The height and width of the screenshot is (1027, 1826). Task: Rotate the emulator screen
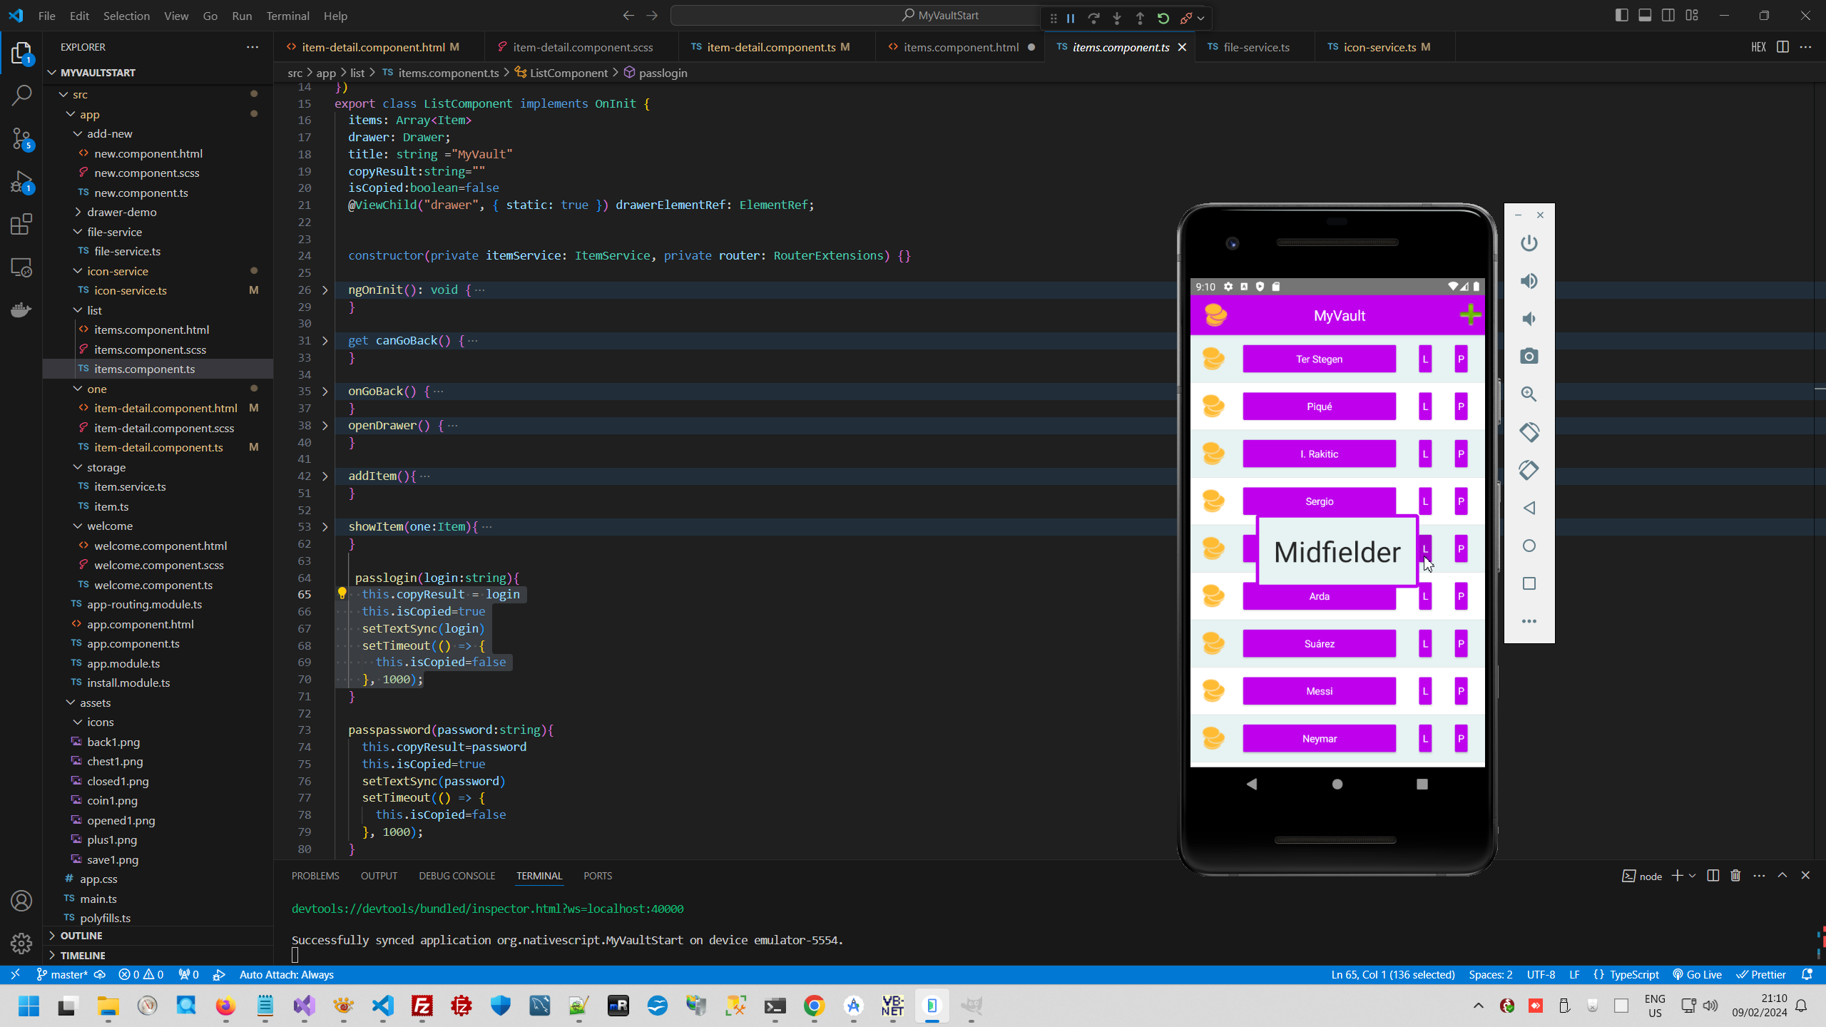click(1529, 432)
